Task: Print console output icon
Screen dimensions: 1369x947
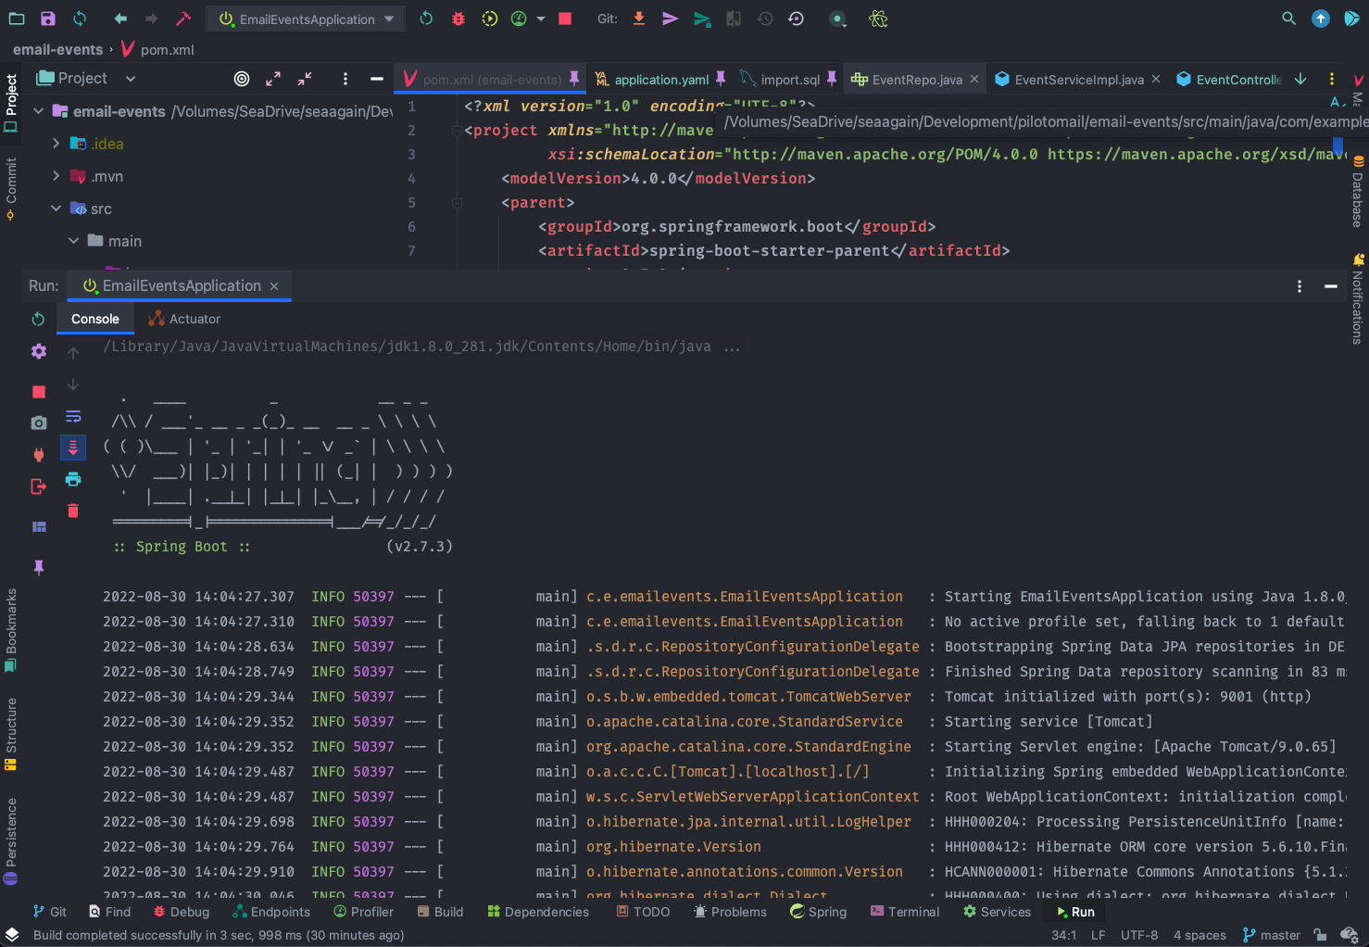Action: point(73,479)
